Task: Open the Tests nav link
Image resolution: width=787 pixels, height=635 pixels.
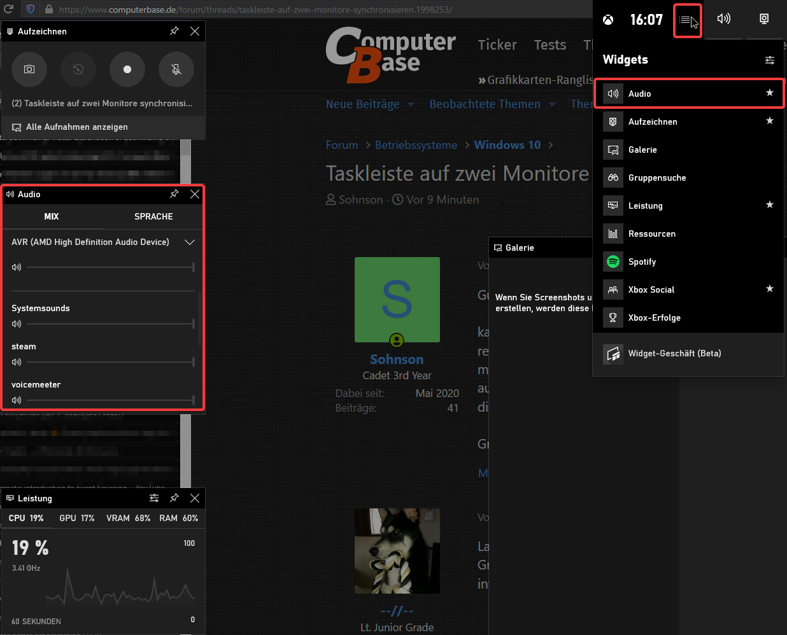Action: click(550, 45)
